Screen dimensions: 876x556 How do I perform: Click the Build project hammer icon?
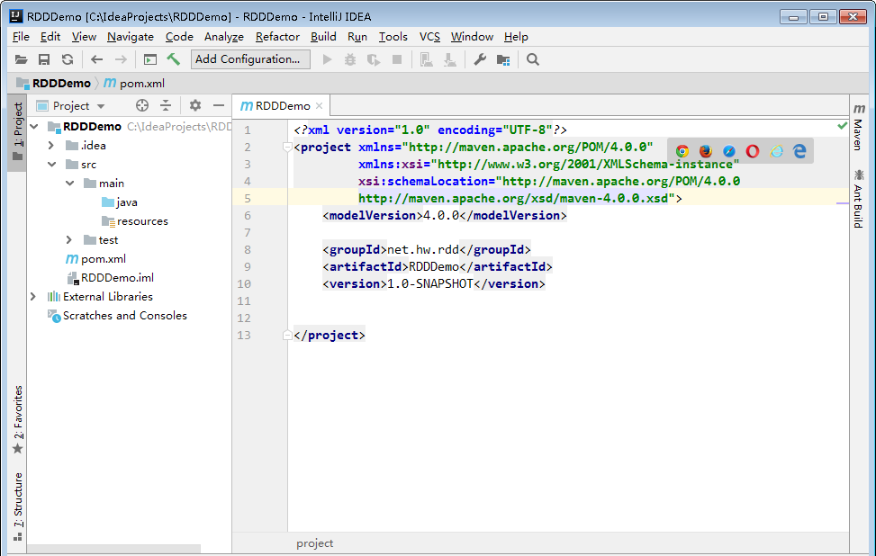174,59
